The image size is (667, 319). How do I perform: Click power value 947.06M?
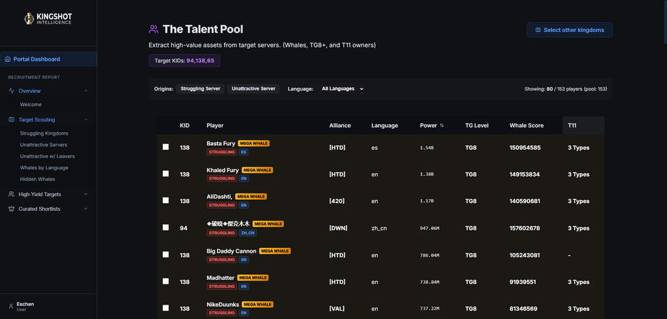click(430, 229)
